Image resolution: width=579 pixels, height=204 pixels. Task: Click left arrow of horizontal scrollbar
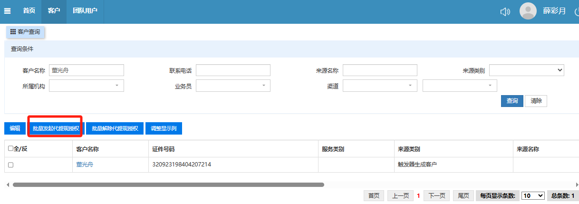coord(7,185)
